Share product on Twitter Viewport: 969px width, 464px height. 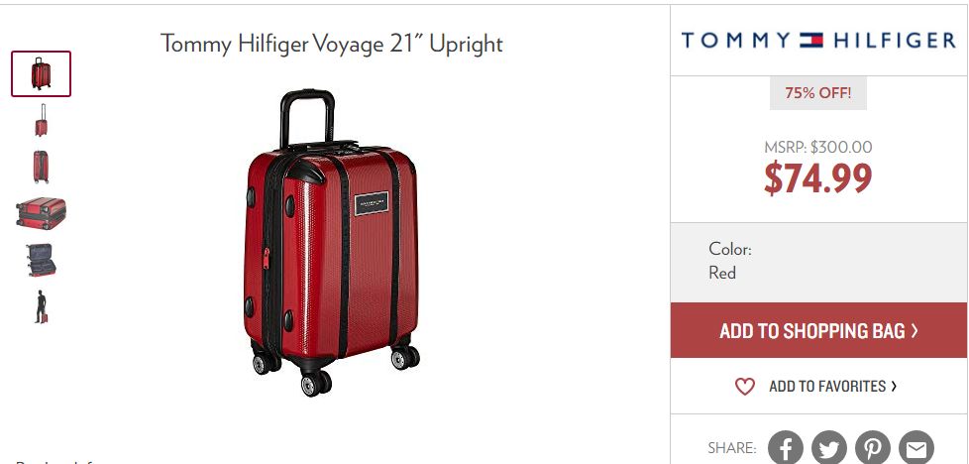(828, 448)
